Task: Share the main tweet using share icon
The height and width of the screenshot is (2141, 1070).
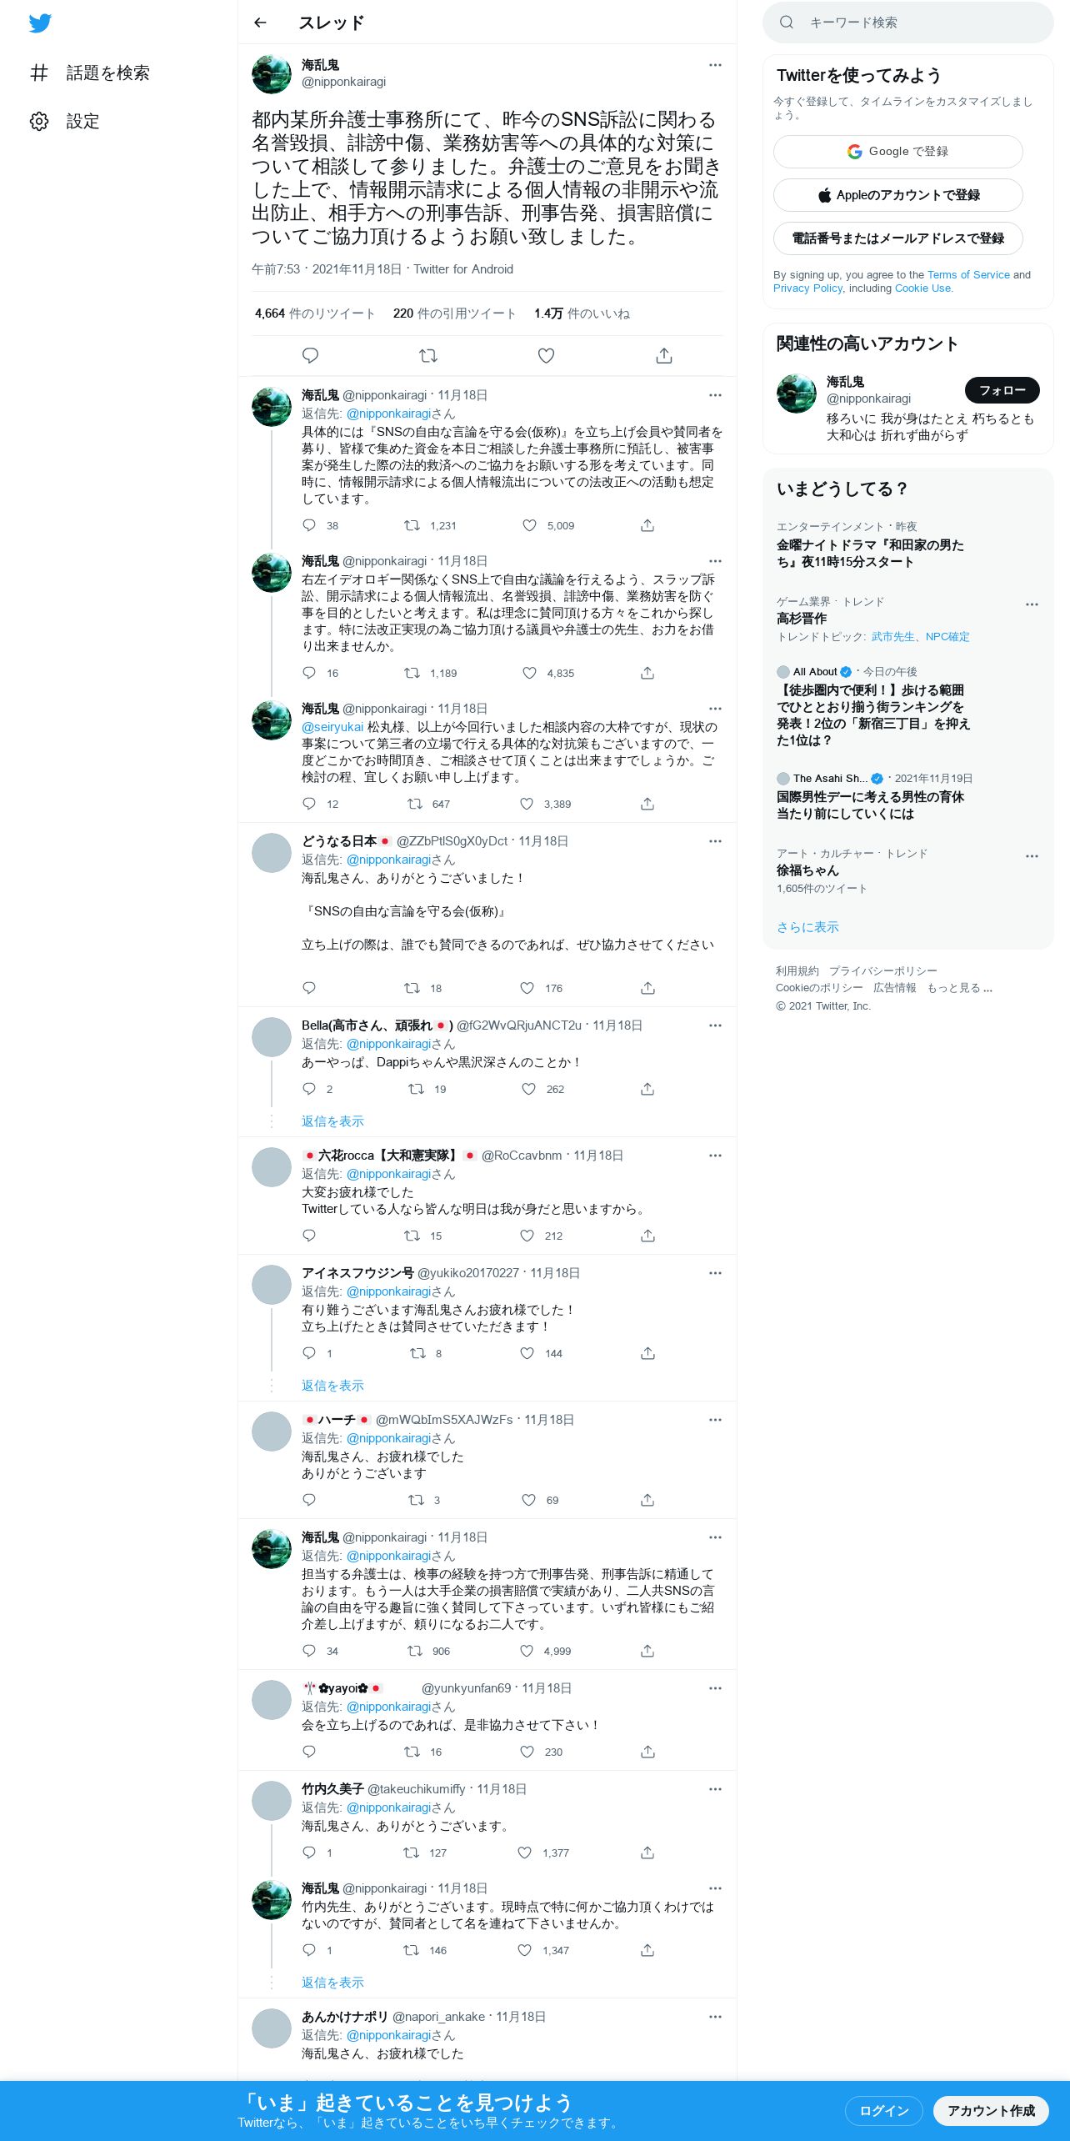Action: [x=664, y=356]
